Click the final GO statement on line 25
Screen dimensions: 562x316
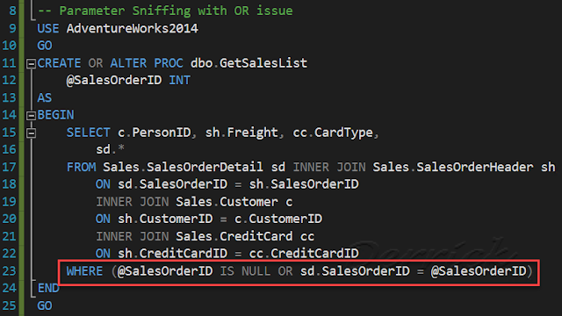tap(45, 306)
